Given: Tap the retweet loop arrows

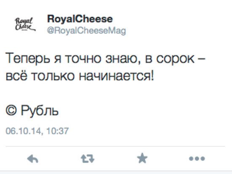Looking at the screenshot, I should coord(88,158).
